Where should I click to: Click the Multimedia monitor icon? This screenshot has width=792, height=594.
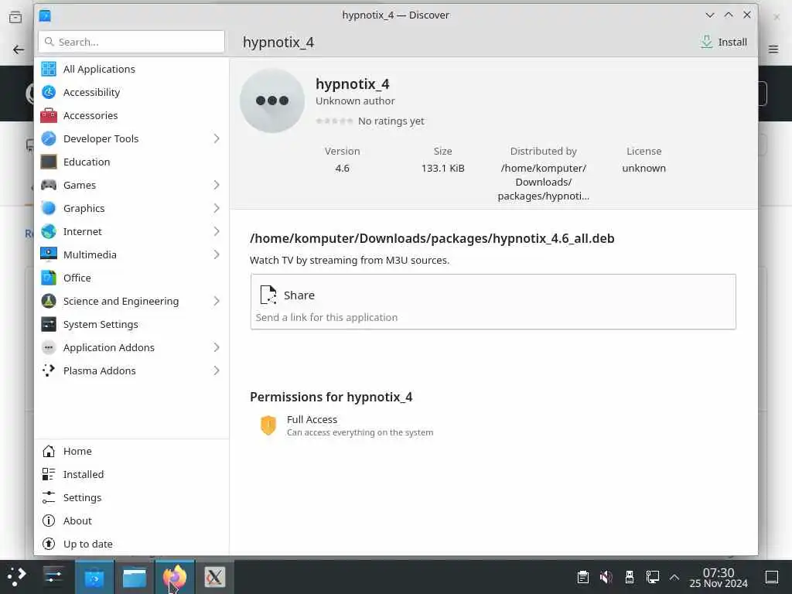point(49,254)
